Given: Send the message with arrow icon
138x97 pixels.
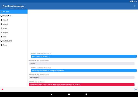Looking at the screenshot, I should coord(136,89).
